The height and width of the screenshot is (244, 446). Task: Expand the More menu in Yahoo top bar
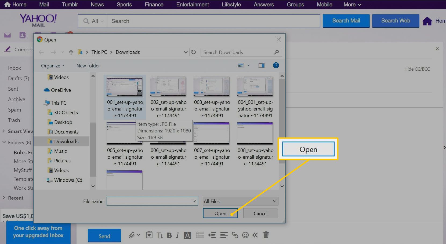[x=352, y=5]
